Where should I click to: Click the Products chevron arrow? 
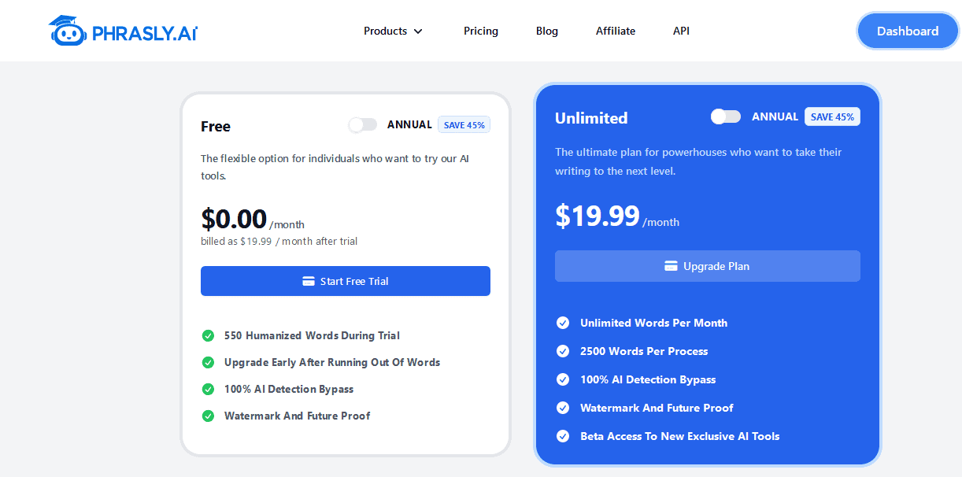(x=418, y=31)
